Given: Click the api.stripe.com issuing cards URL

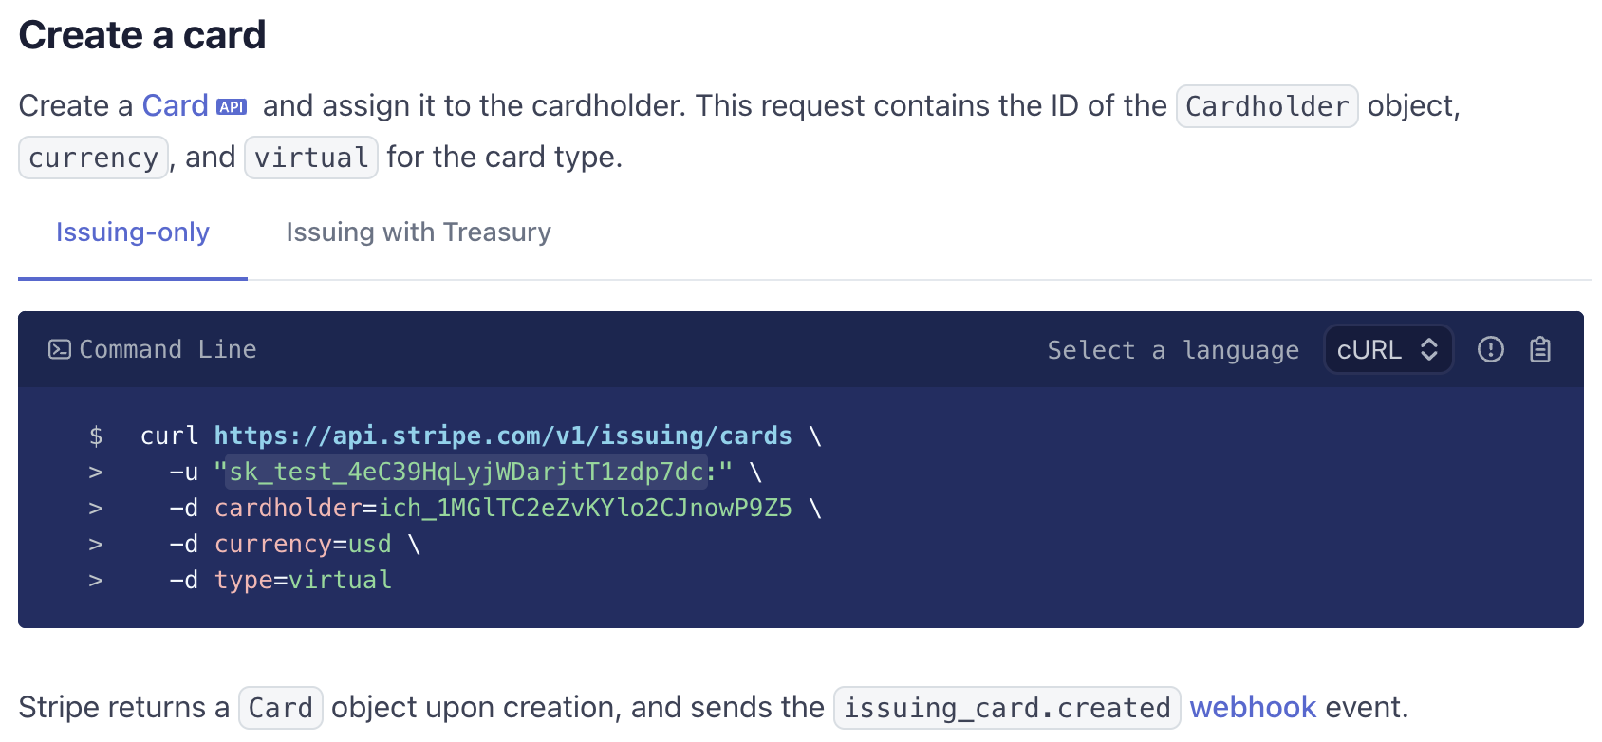Looking at the screenshot, I should (x=503, y=436).
